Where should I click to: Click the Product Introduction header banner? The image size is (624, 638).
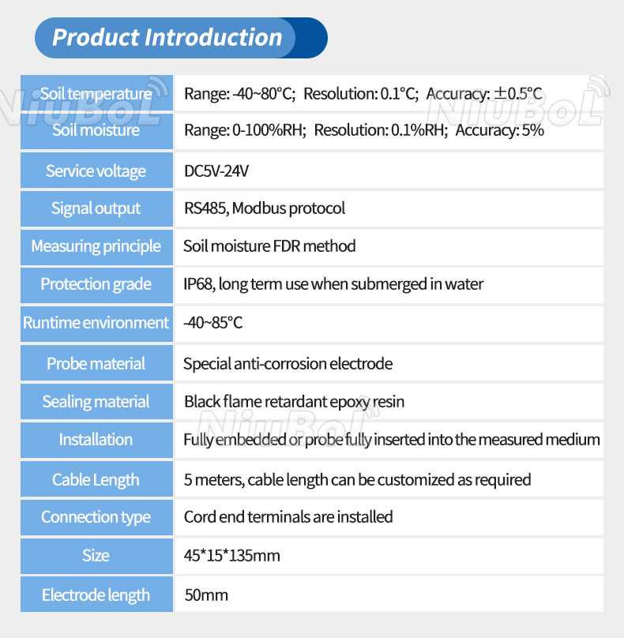pos(180,38)
